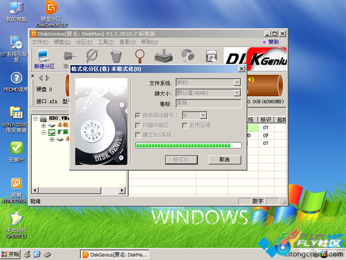The width and height of the screenshot is (346, 260).
Task: Click the disc toolbar icon in DiskGenius
Action: (188, 55)
